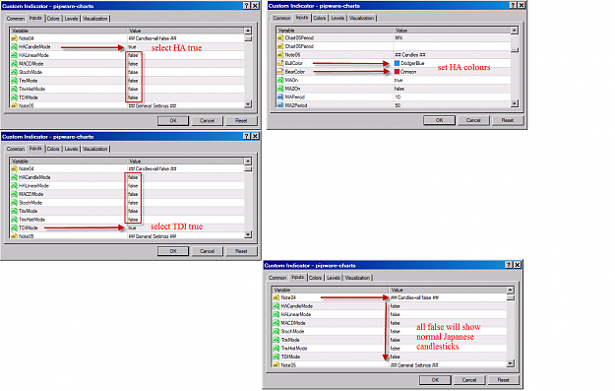This screenshot has height=391, width=615.
Task: Click the MA2Period variable icon
Action: [280, 105]
